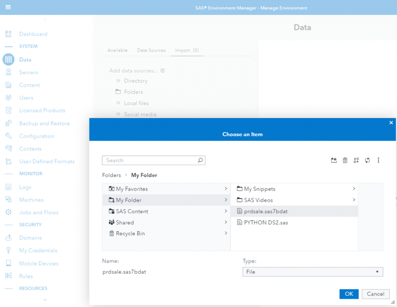397x307 pixels.
Task: Expand the Local files data source
Action: point(118,103)
